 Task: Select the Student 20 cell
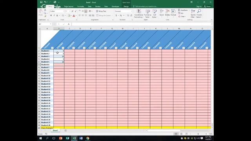point(47,103)
